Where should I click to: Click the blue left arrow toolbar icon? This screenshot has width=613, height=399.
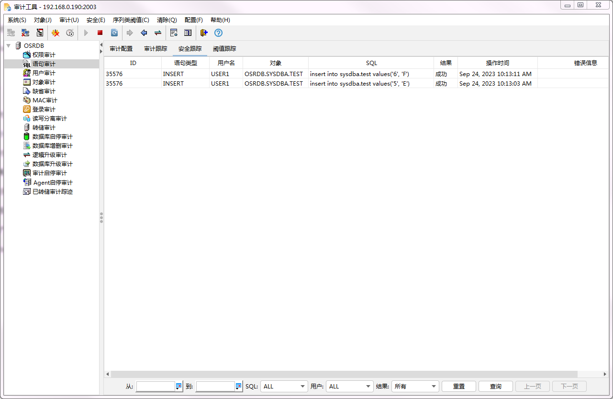[x=144, y=33]
